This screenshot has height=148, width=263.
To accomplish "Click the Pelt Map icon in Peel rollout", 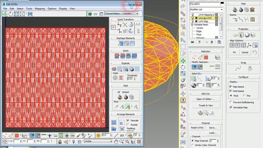I will click(x=252, y=10).
